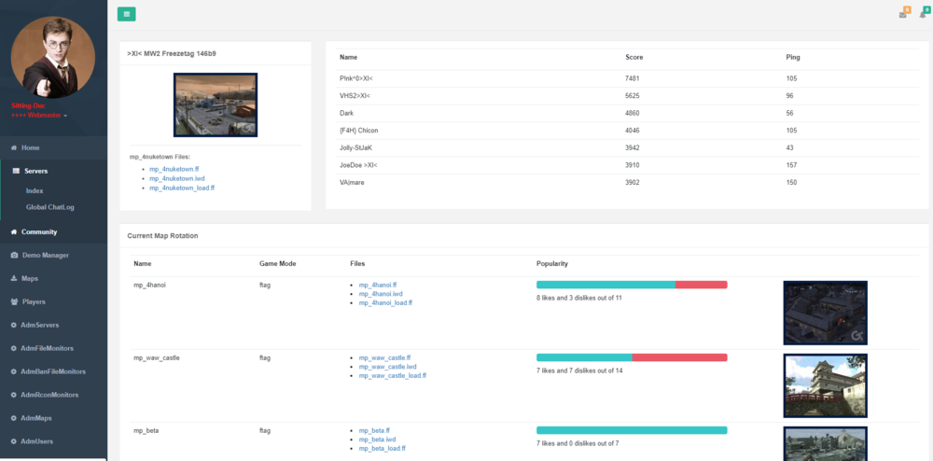Click the Players group icon in the sidebar

pyautogui.click(x=14, y=301)
